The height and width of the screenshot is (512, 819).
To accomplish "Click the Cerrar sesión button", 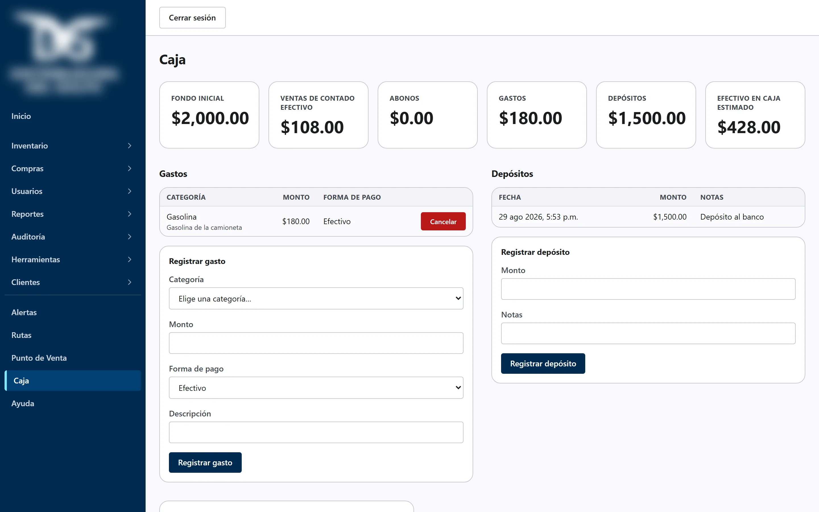I will (x=192, y=18).
